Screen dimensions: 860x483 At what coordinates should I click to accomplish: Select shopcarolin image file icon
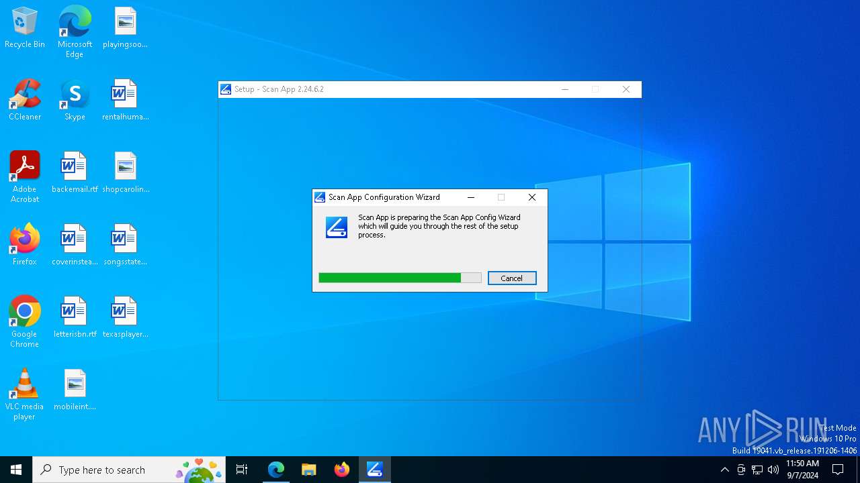pos(125,173)
